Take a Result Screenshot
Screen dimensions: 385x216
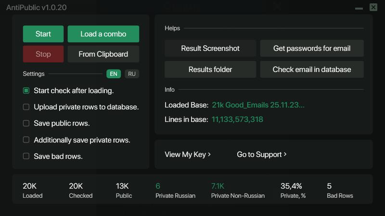(x=210, y=48)
